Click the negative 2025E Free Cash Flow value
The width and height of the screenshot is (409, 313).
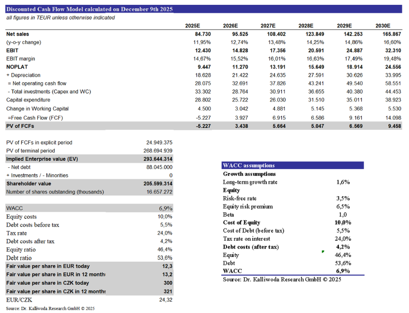(x=191, y=117)
